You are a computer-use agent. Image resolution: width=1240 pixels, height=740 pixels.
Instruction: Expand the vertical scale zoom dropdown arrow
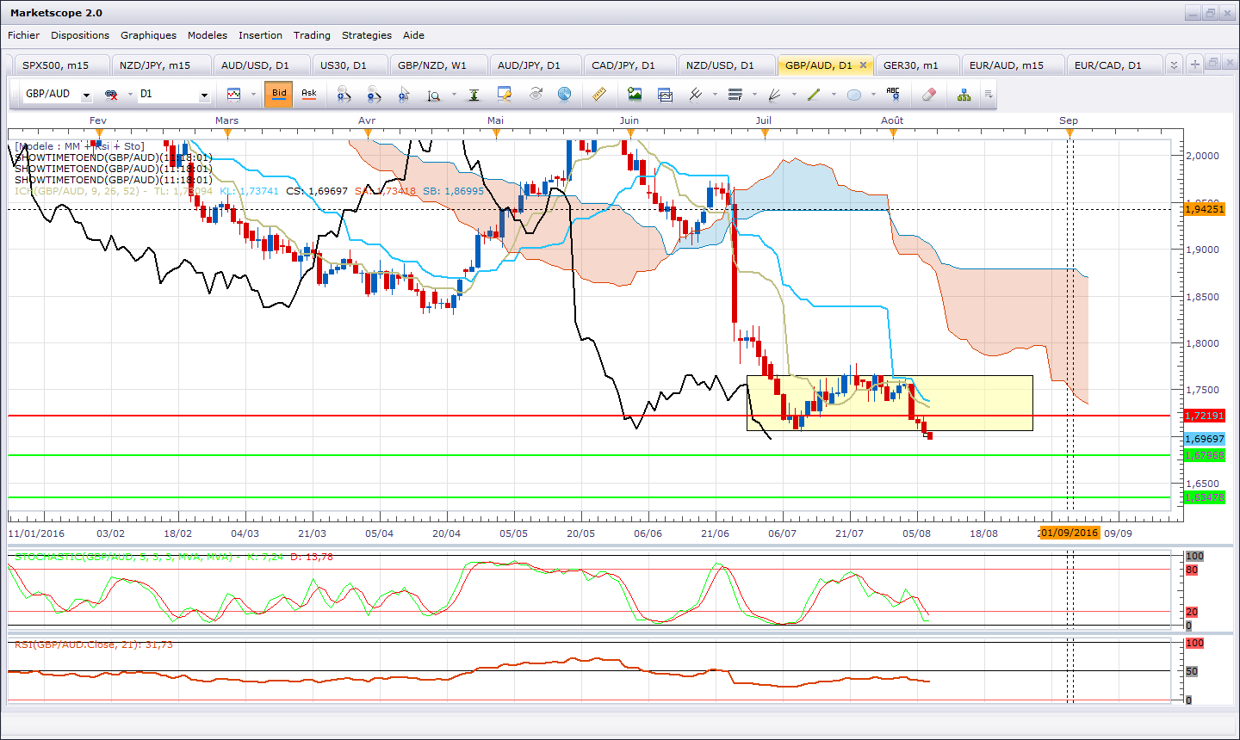click(454, 95)
